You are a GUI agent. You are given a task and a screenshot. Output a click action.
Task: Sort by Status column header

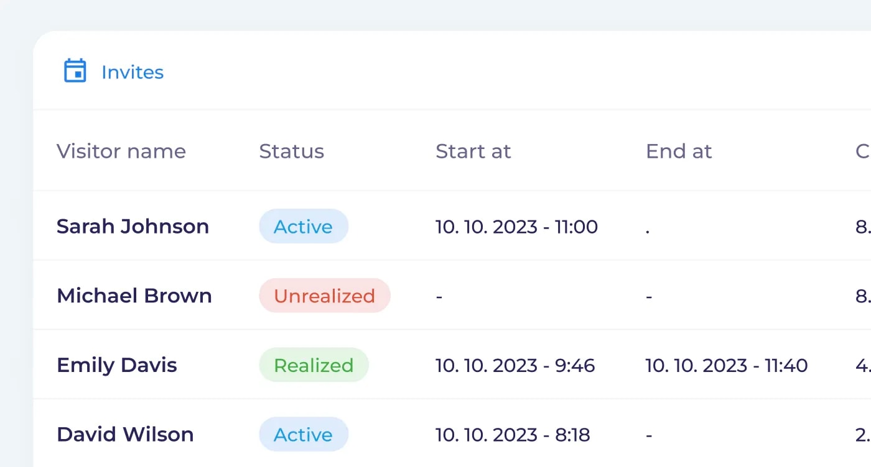tap(291, 151)
